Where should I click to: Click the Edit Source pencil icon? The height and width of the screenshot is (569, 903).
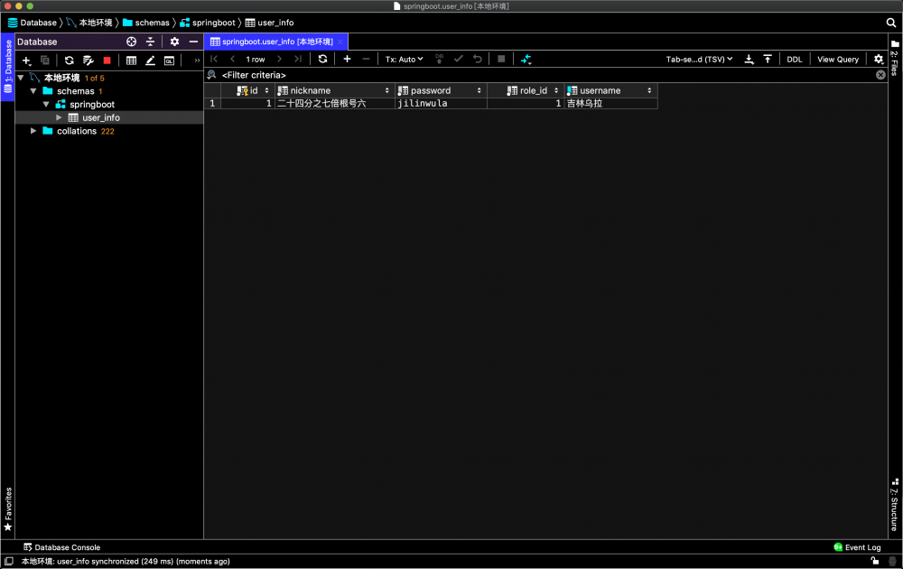click(150, 60)
